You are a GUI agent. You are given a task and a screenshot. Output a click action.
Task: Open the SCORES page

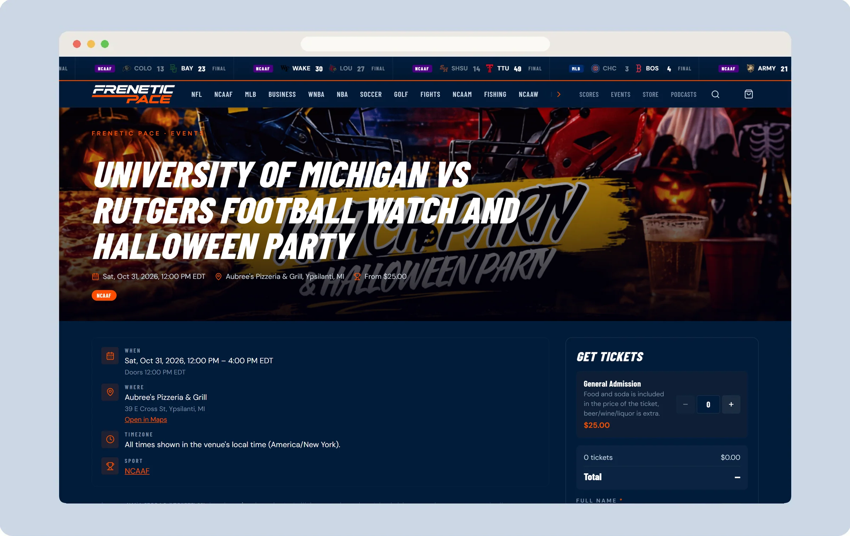click(x=589, y=94)
